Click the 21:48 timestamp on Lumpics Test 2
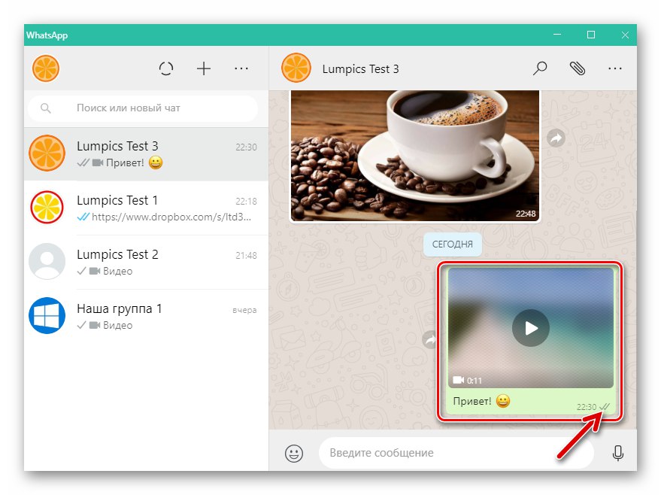The image size is (661, 495). (246, 256)
